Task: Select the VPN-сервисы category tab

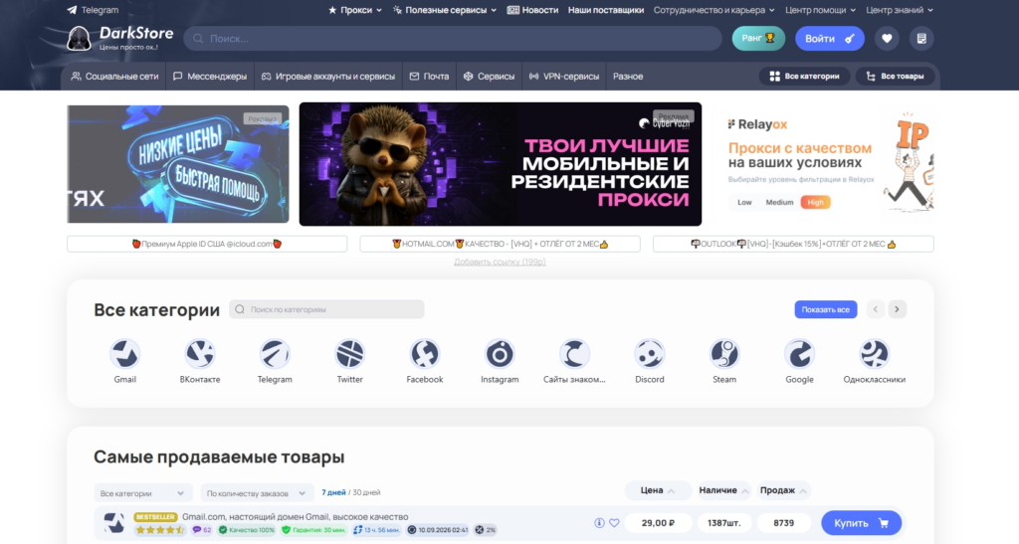Action: point(563,76)
